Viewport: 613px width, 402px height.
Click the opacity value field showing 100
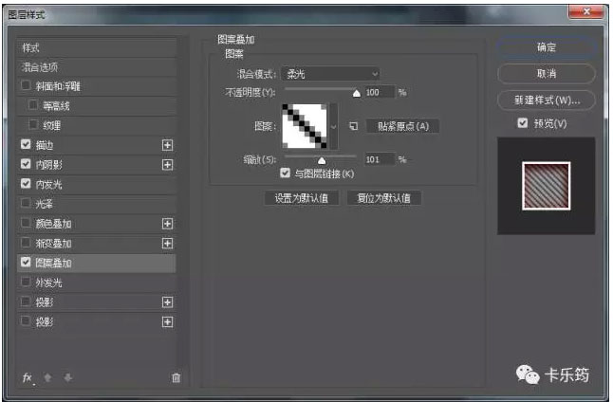click(x=379, y=92)
